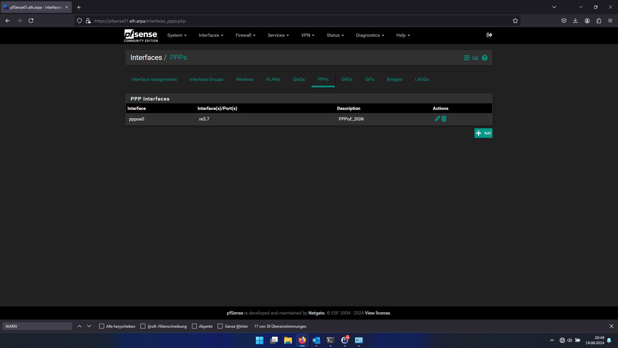The image size is (618, 348).
Task: Jump to next find match
Action: [89, 326]
